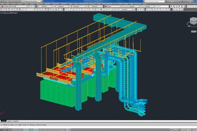Click the red layer color swatch
This screenshot has width=197, height=131.
click(2, 6)
